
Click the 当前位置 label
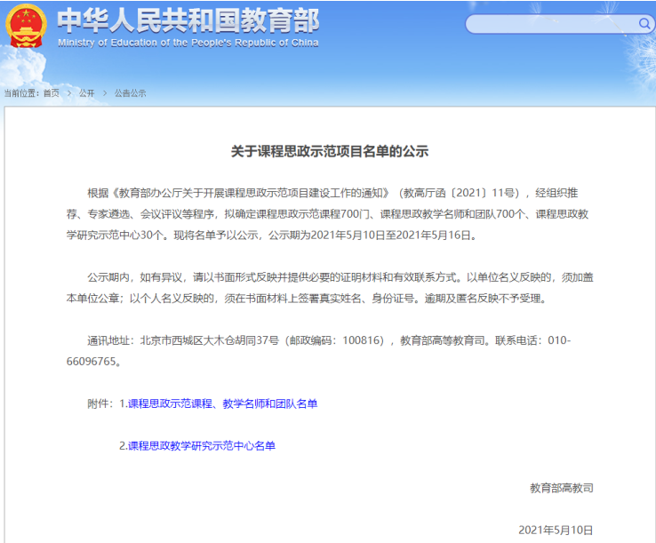[21, 93]
